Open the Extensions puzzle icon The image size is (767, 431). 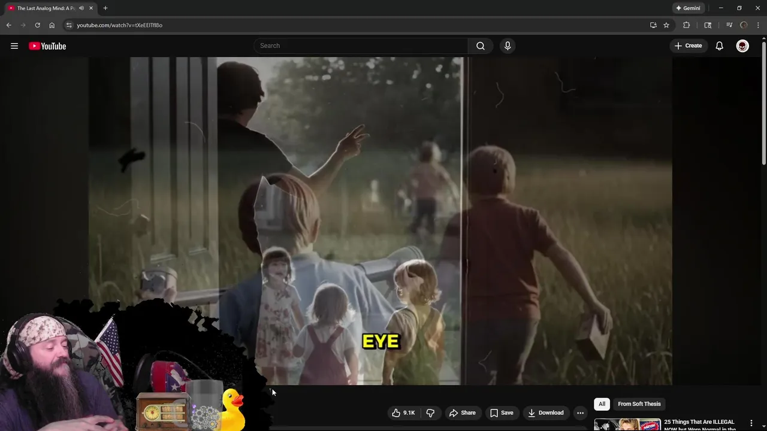point(687,25)
